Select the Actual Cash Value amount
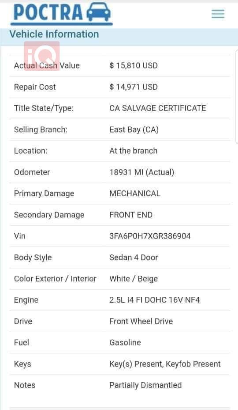Viewport: 238px width, 410px height. pos(134,65)
